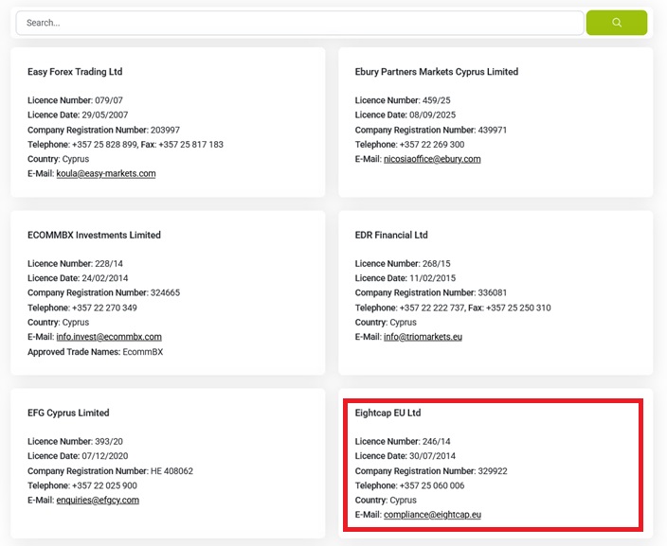Open info@triomarkets.eu email link
The image size is (667, 546).
[423, 337]
